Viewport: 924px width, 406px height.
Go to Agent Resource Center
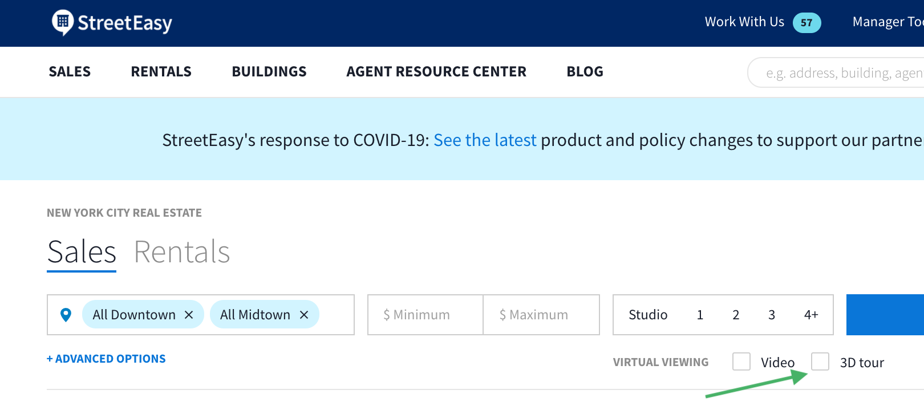pos(436,72)
